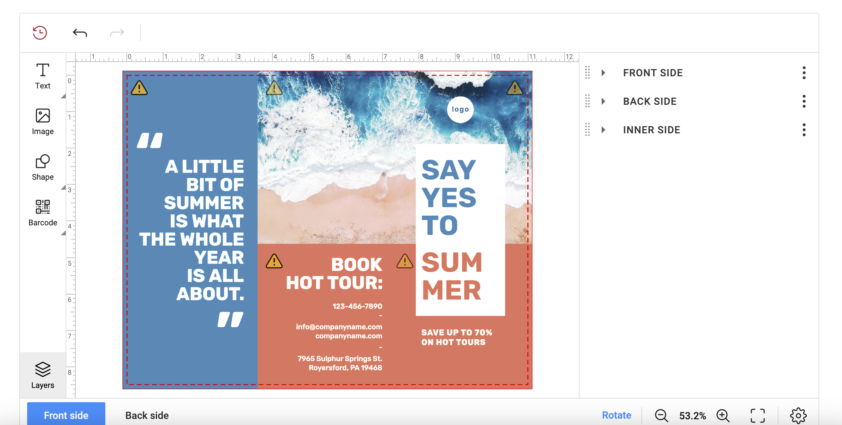Select the 'SUM MER' headline text

[452, 276]
